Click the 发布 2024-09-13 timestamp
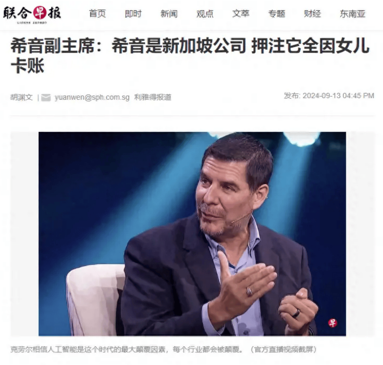The width and height of the screenshot is (383, 365). [329, 96]
